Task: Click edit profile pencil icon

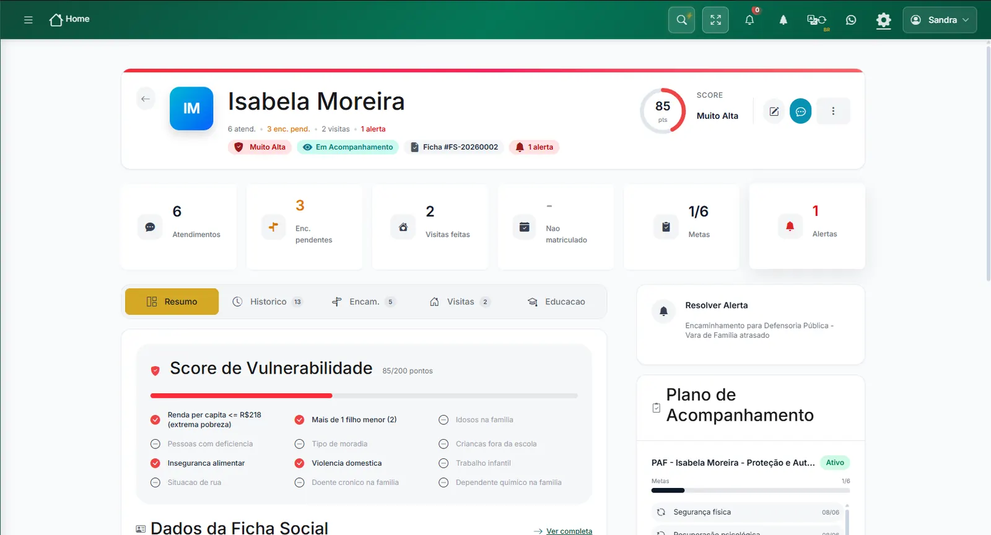Action: 774,111
